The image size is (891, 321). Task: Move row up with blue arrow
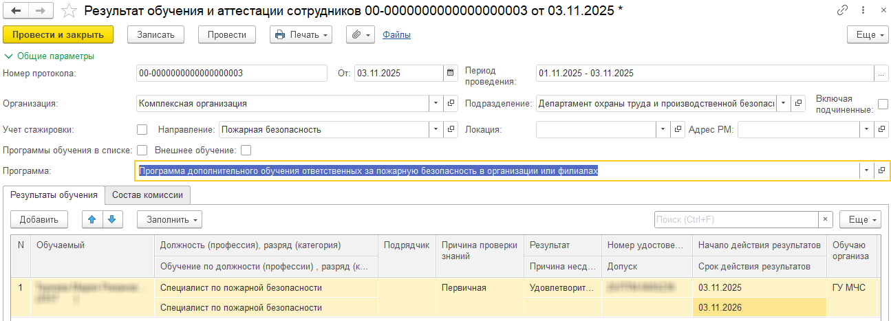(92, 219)
